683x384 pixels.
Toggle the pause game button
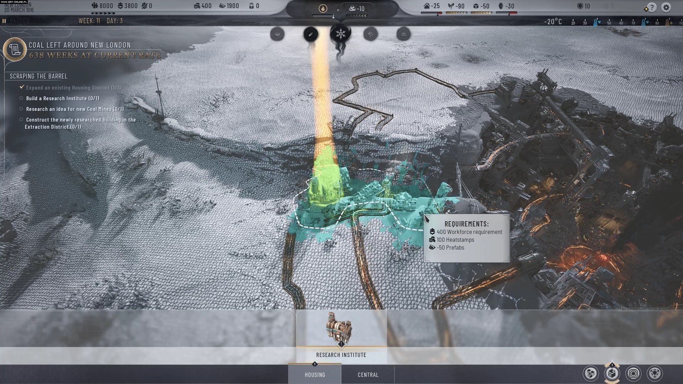pyautogui.click(x=4, y=21)
